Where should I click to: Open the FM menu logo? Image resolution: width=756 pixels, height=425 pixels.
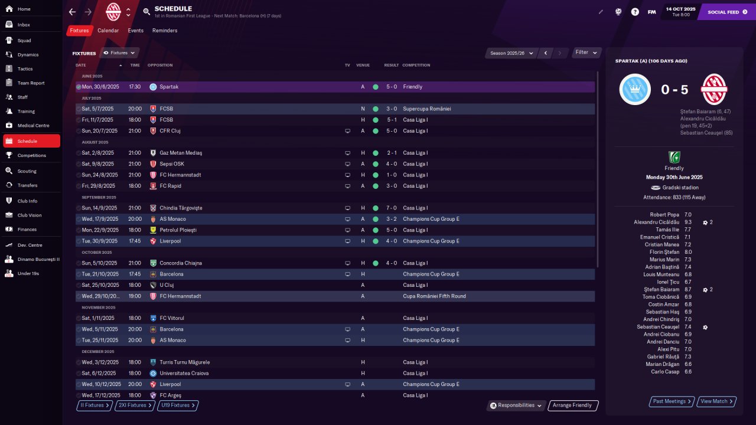tap(651, 12)
